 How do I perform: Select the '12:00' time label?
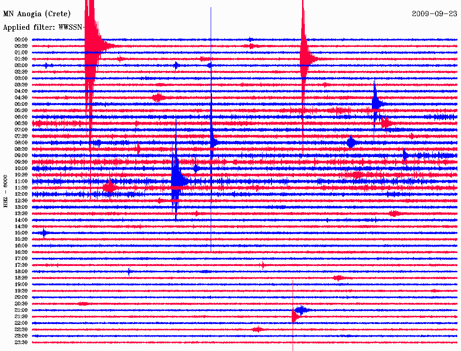pyautogui.click(x=21, y=194)
